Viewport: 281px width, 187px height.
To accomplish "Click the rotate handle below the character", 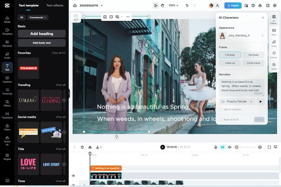I will pyautogui.click(x=117, y=137).
